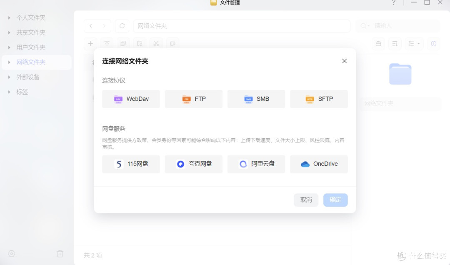Open the list view mode dropdown
Viewport: 450px width, 265px height.
[414, 44]
